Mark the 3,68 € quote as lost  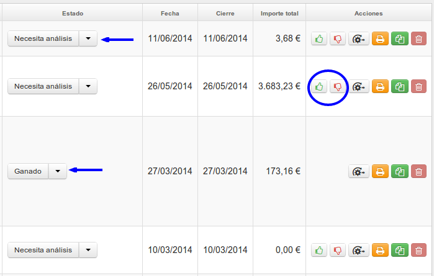[x=337, y=38]
